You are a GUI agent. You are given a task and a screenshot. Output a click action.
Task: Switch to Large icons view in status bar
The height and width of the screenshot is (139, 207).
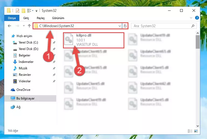tap(196, 131)
